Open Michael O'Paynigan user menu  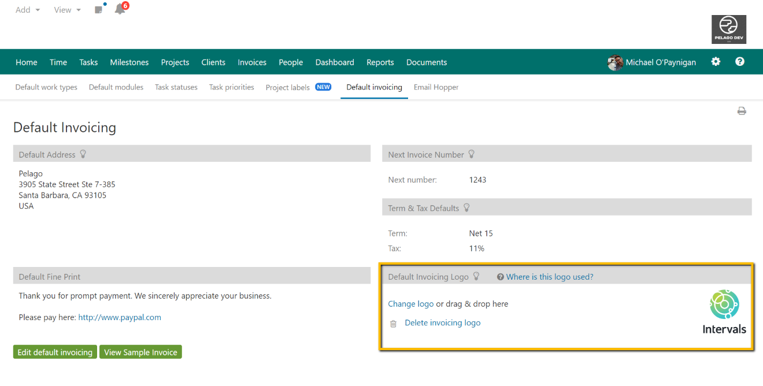click(652, 62)
